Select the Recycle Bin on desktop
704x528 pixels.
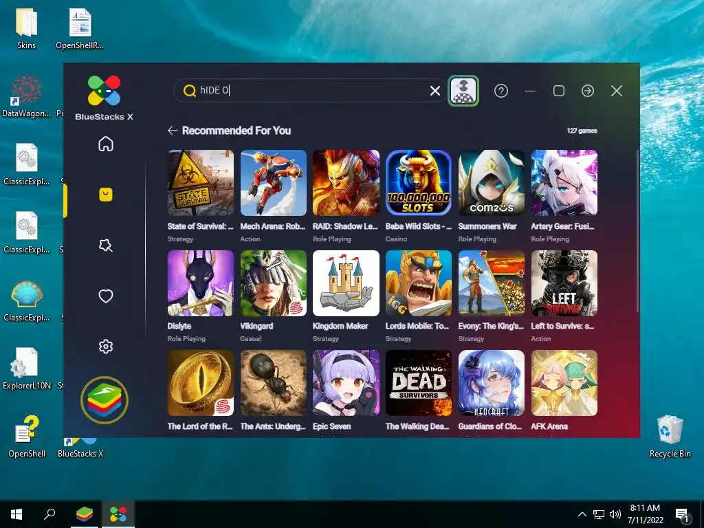(670, 437)
